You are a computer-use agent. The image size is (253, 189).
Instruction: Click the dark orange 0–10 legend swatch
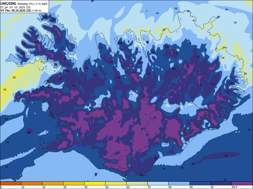coord(11,183)
